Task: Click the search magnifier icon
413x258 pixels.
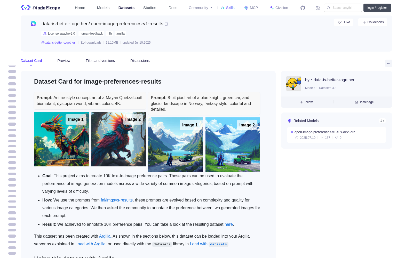Action: 328,8
